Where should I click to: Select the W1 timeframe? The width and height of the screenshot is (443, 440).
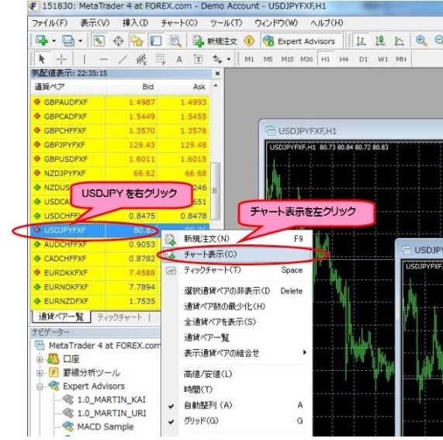click(x=382, y=59)
